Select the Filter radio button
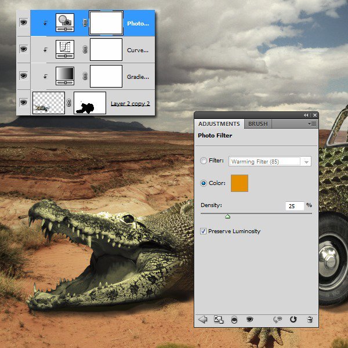This screenshot has height=348, width=348. click(x=204, y=161)
